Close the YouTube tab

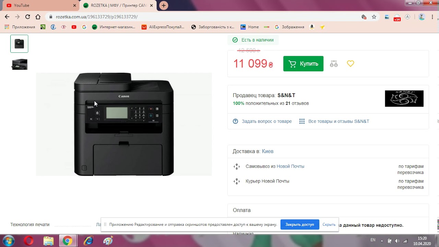(x=75, y=5)
